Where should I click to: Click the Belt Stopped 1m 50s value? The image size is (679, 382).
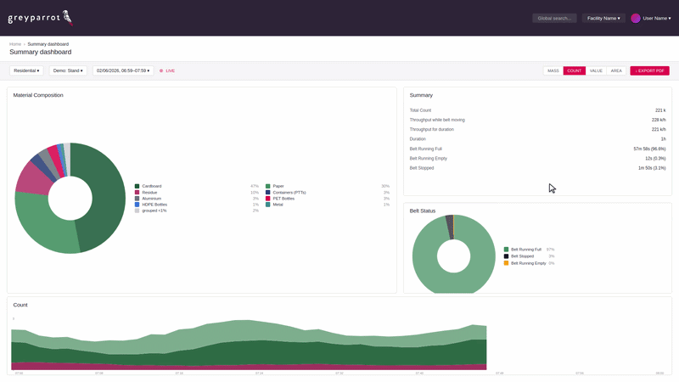click(x=652, y=168)
